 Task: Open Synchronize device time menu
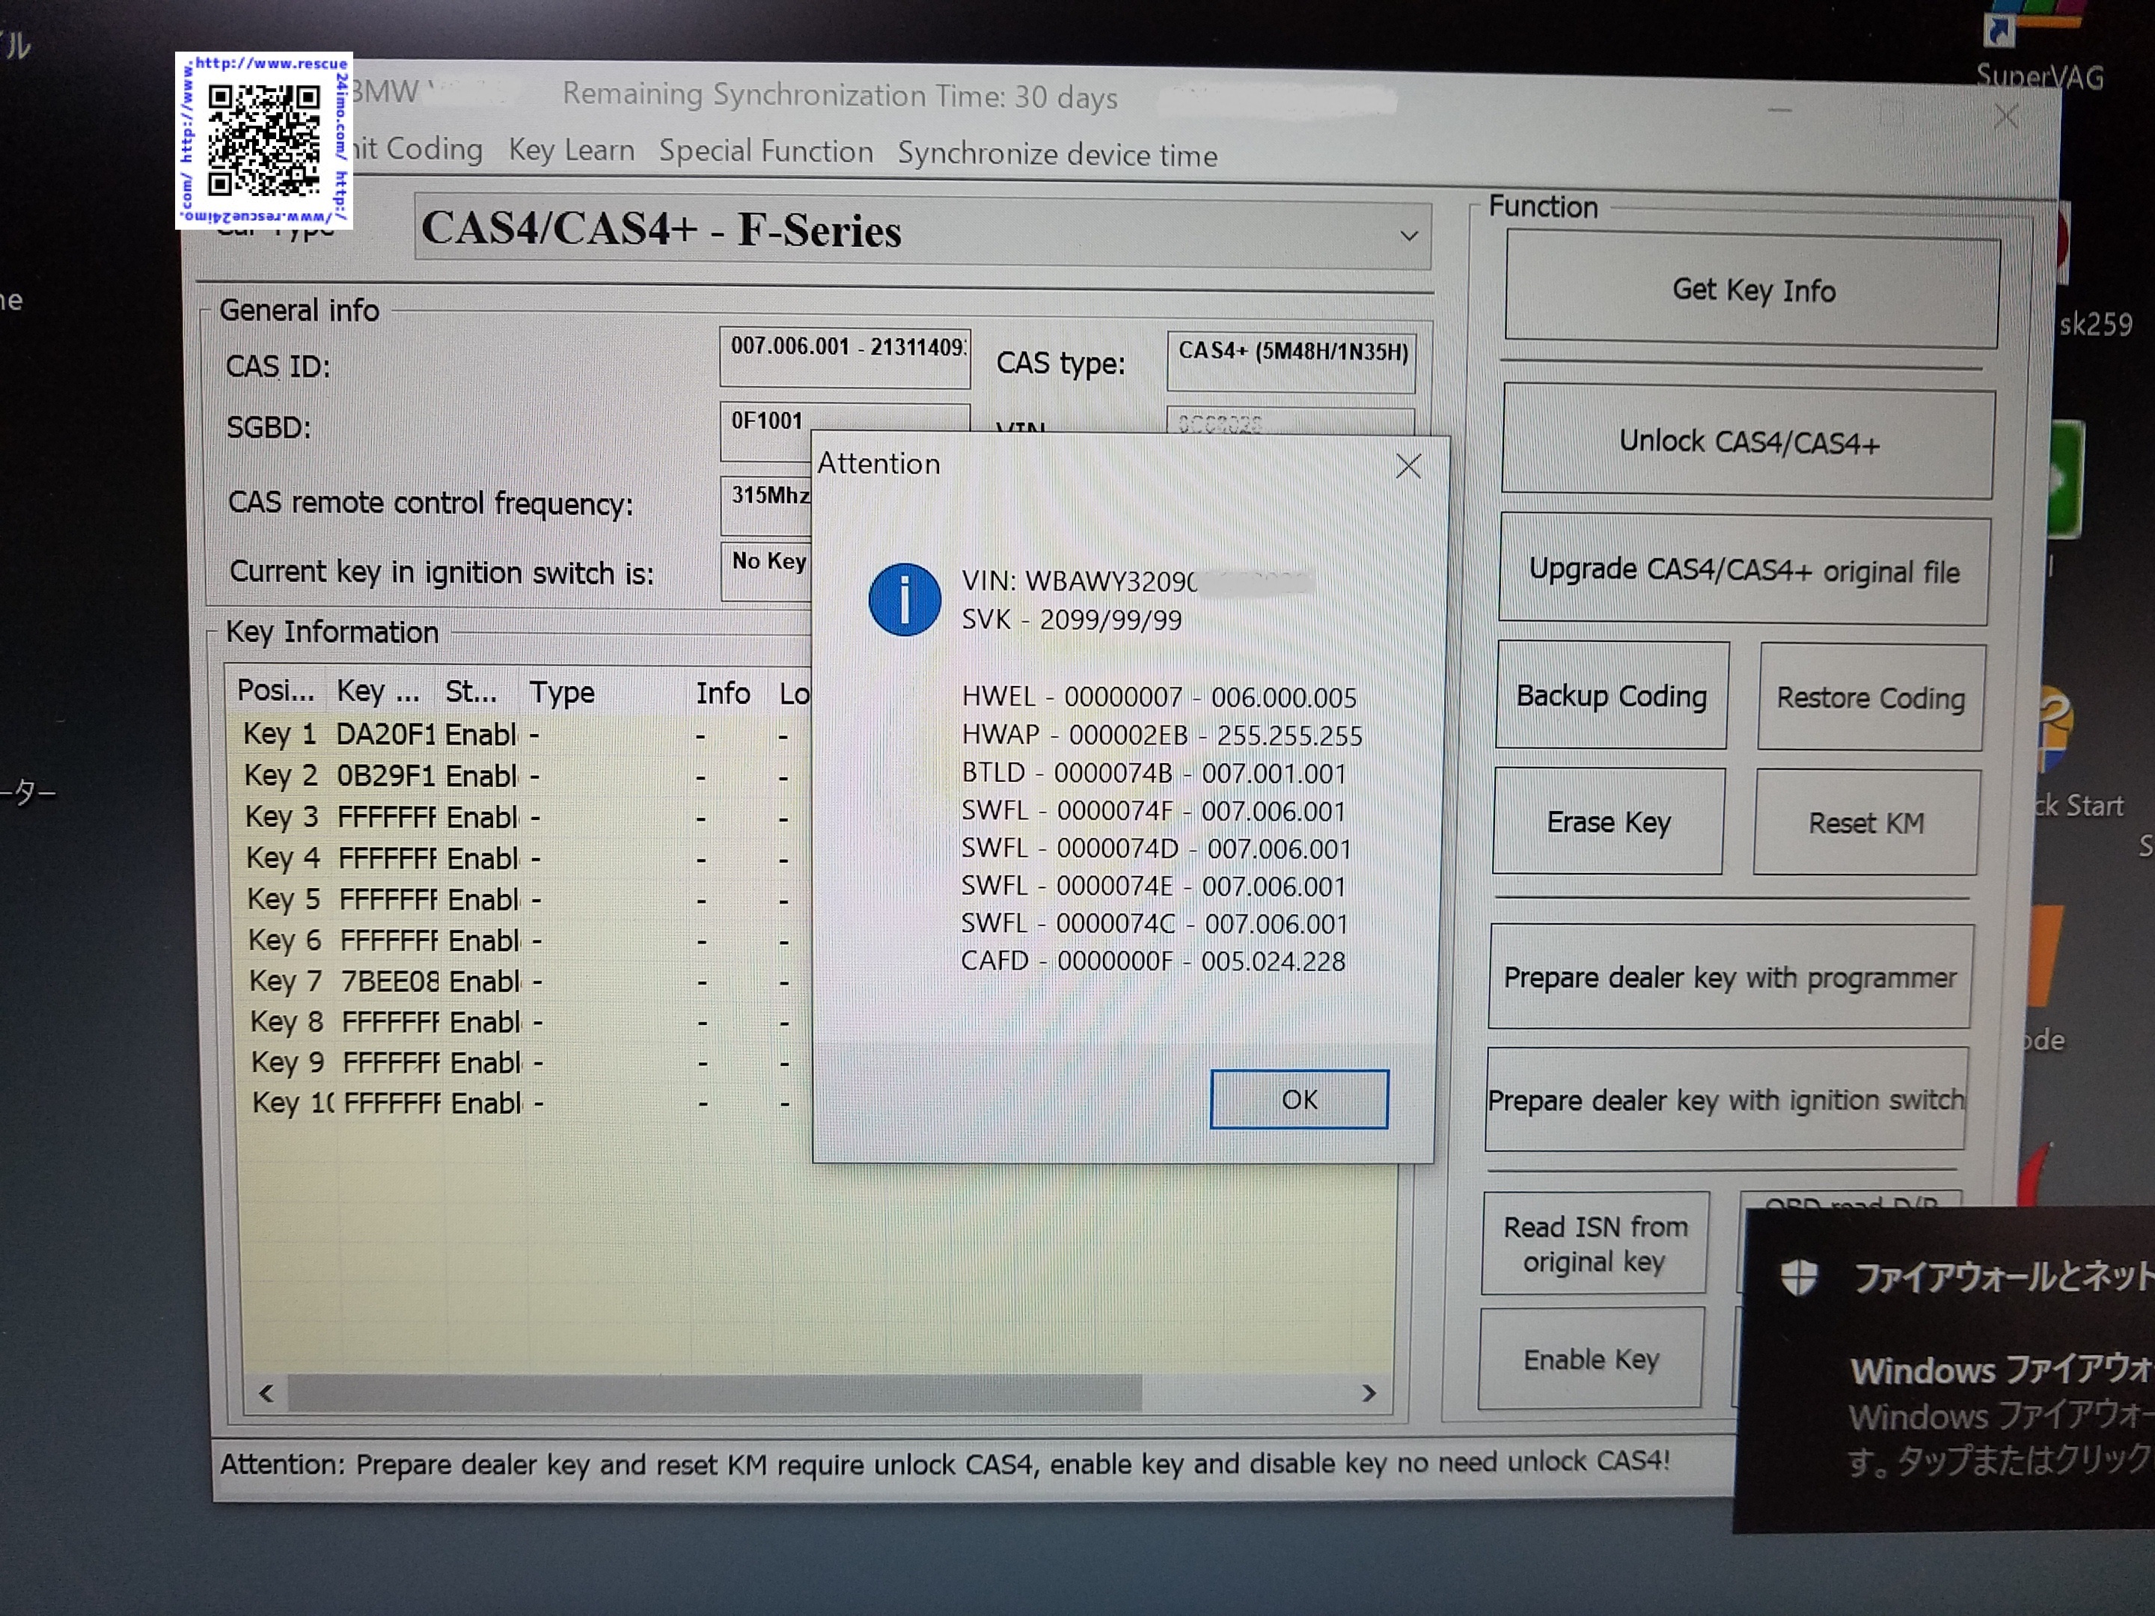1057,154
